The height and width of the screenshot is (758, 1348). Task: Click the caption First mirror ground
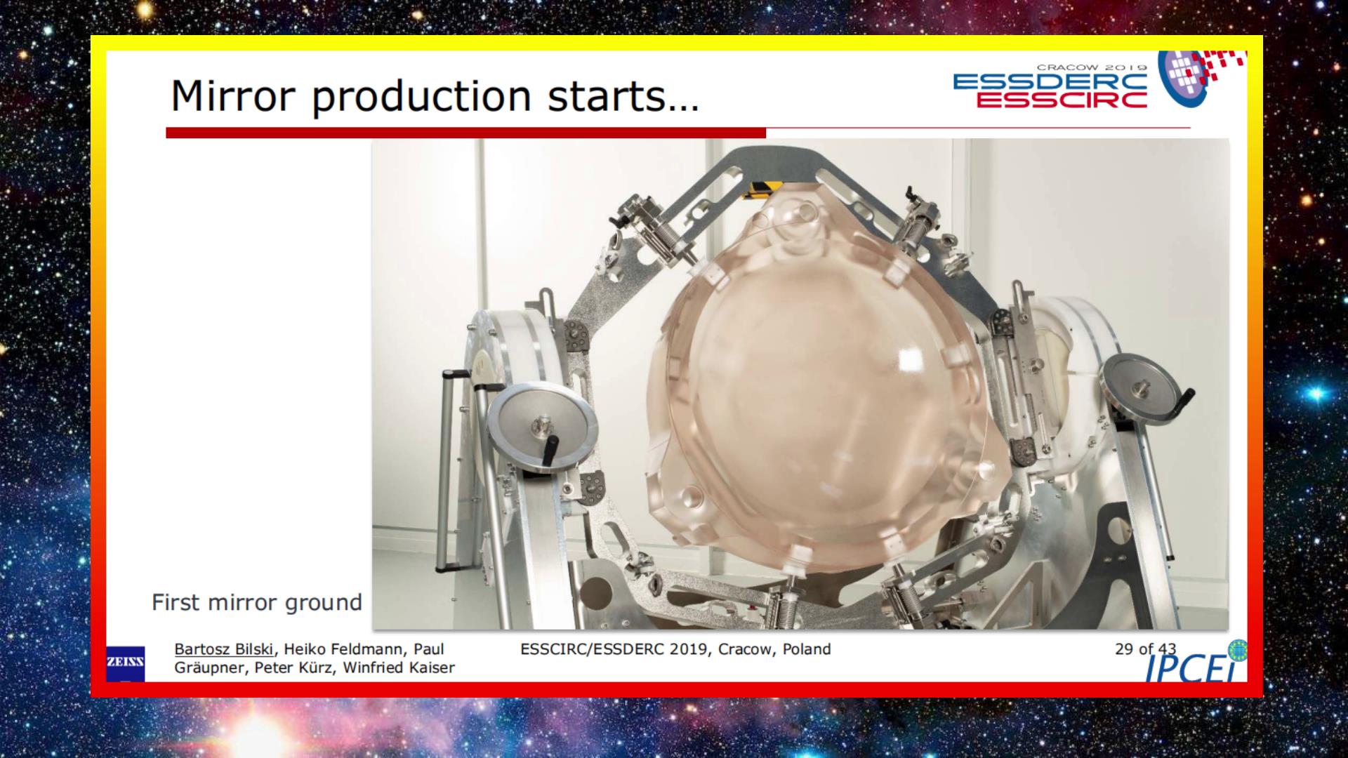pos(257,602)
